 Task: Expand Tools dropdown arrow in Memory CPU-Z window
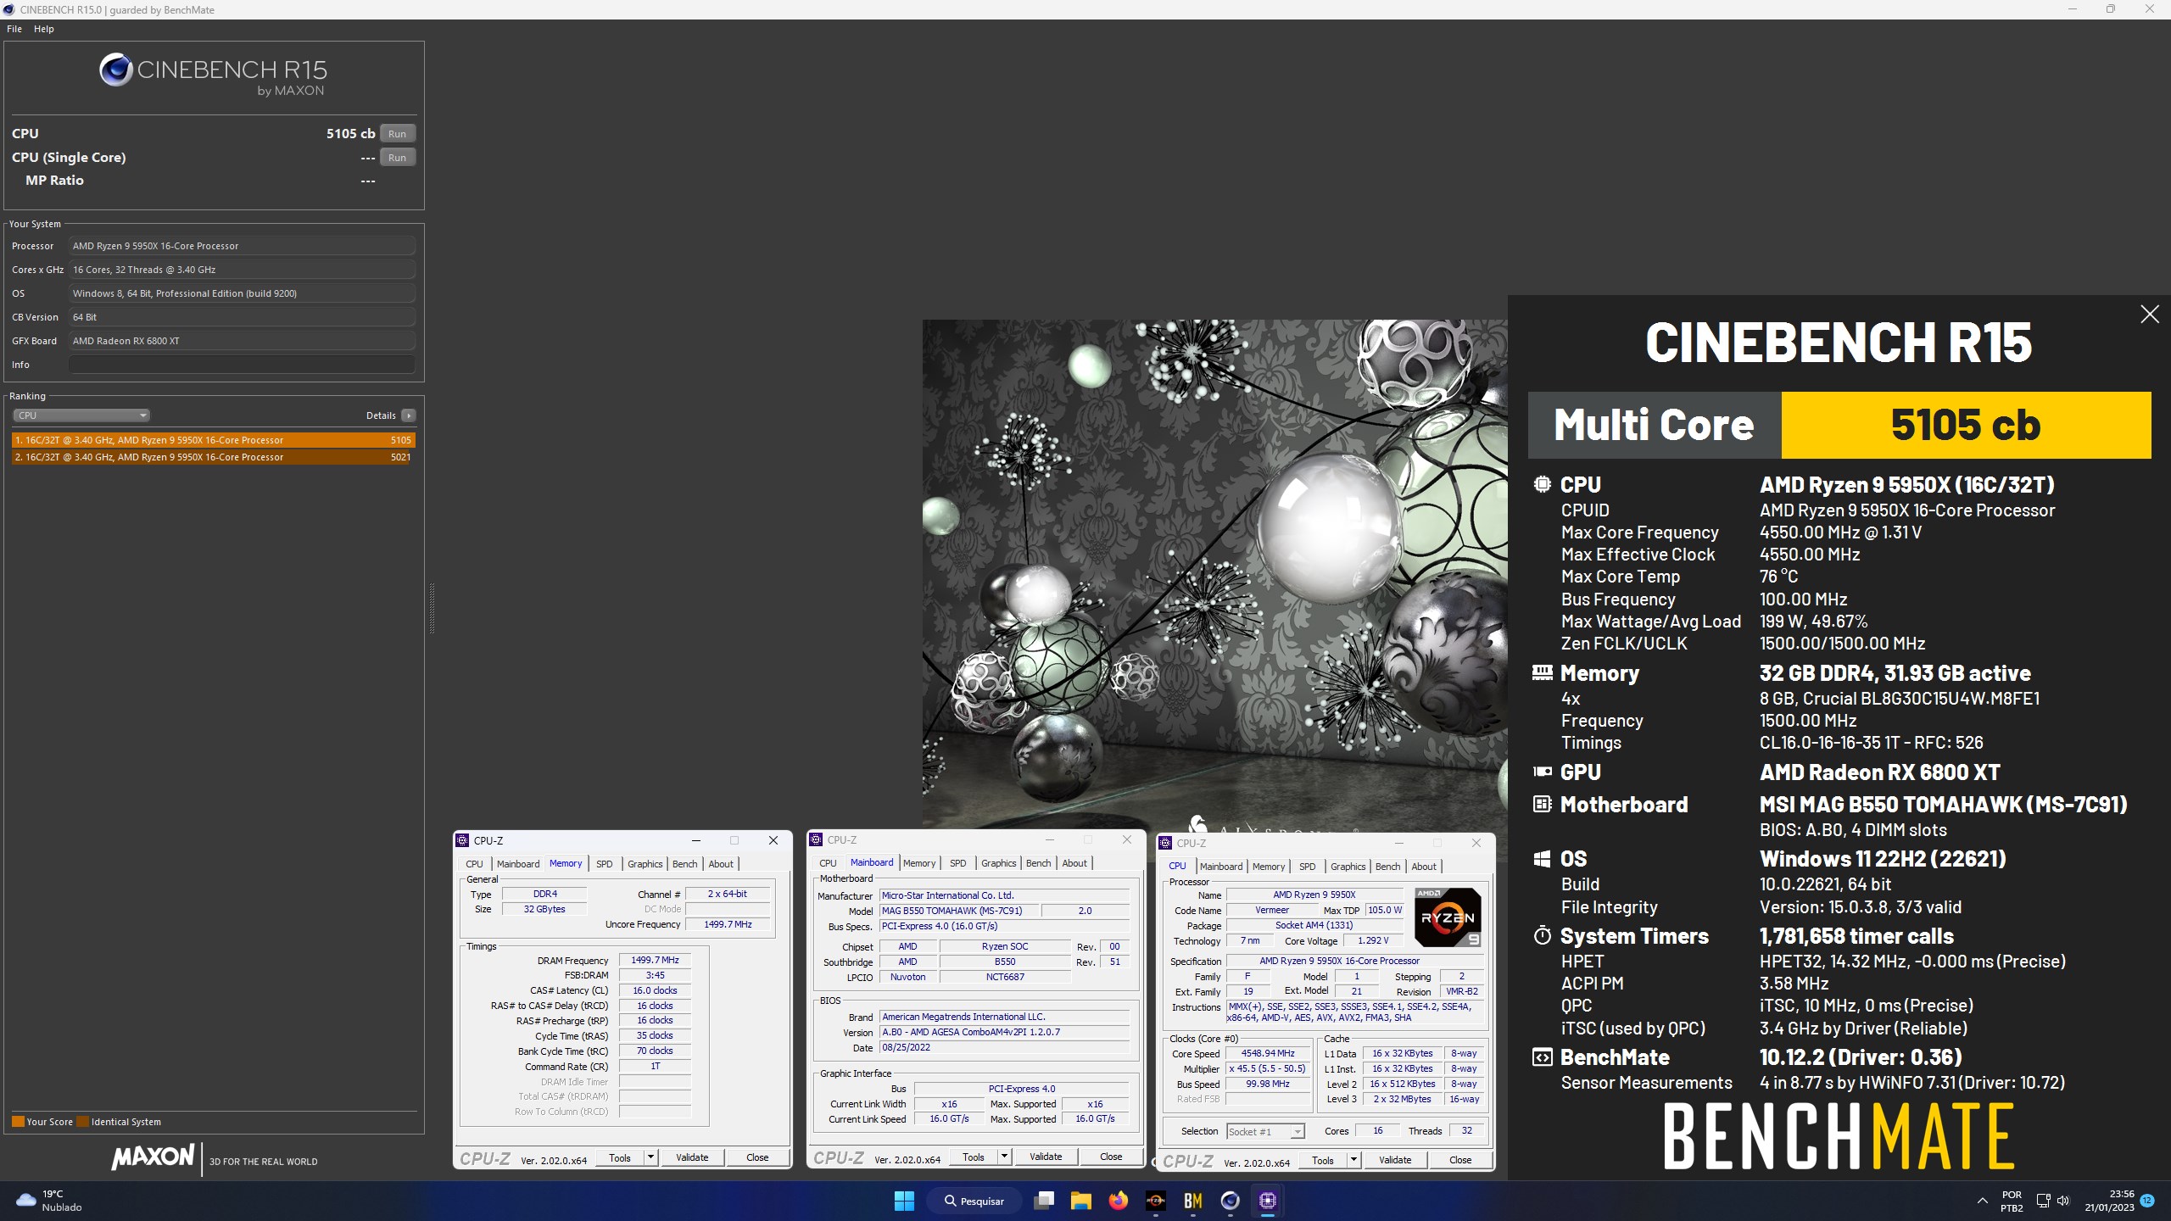(x=650, y=1157)
